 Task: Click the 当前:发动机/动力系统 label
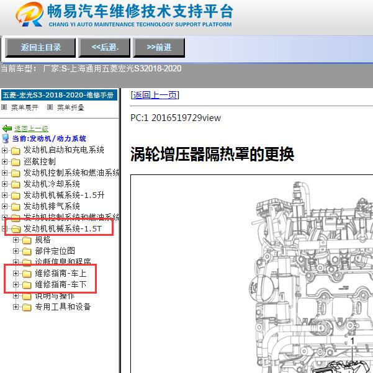click(49, 138)
